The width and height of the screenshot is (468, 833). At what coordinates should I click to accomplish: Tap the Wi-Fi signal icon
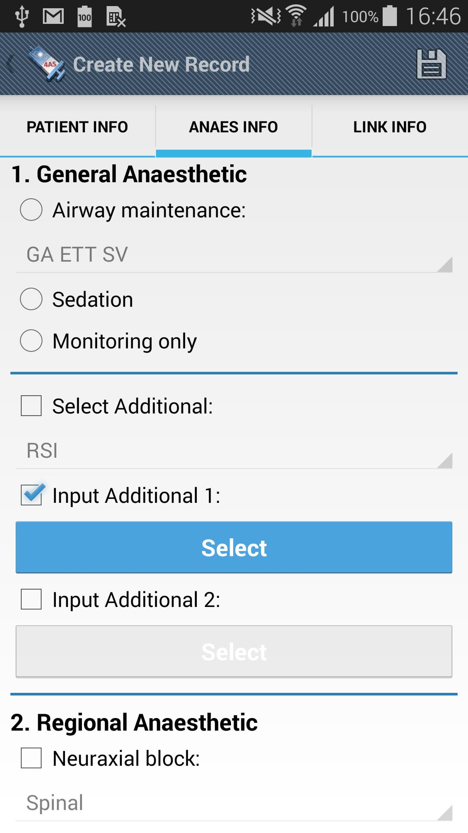(x=296, y=16)
